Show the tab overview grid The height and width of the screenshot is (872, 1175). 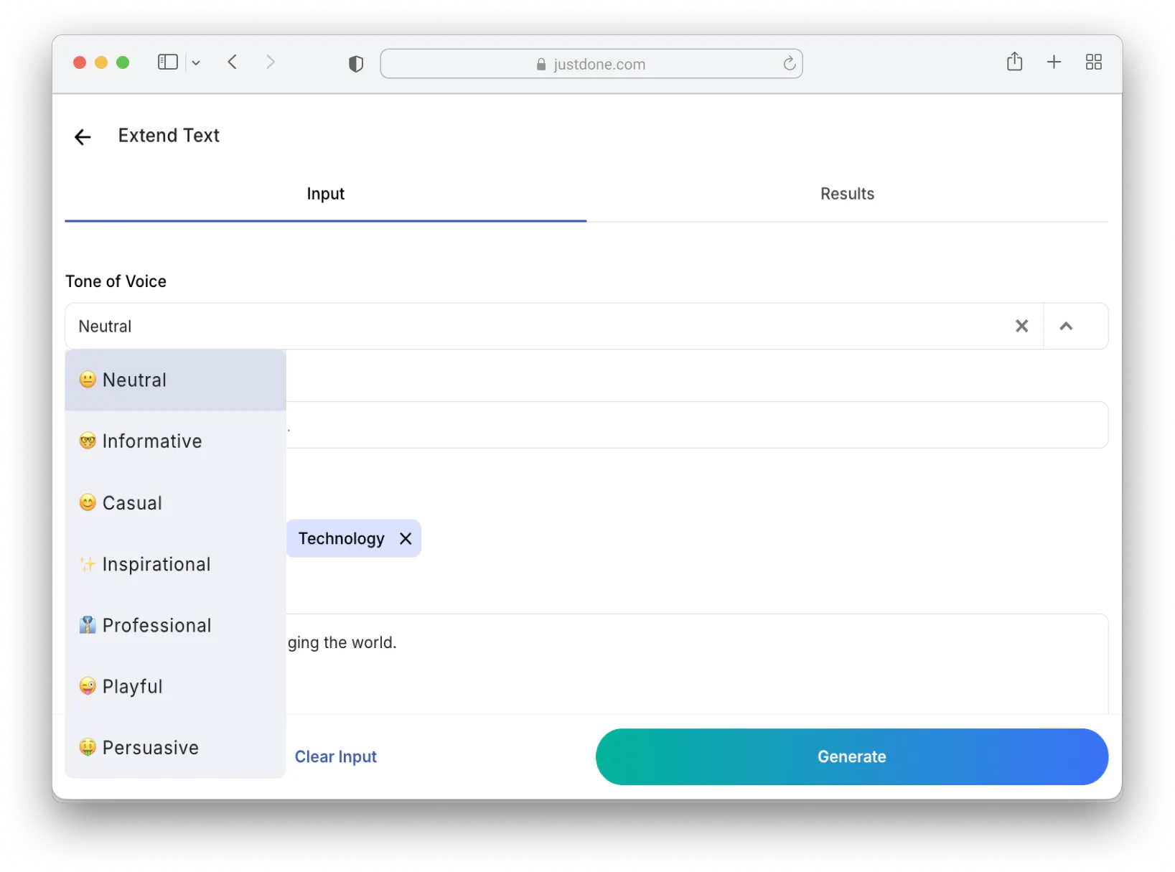[x=1092, y=62]
